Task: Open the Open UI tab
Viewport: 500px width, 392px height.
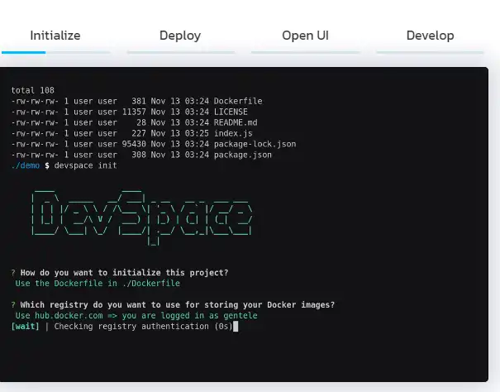Action: coord(305,36)
